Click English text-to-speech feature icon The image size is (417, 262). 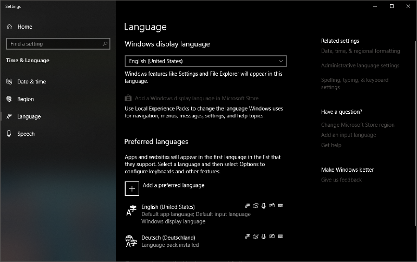[255, 206]
